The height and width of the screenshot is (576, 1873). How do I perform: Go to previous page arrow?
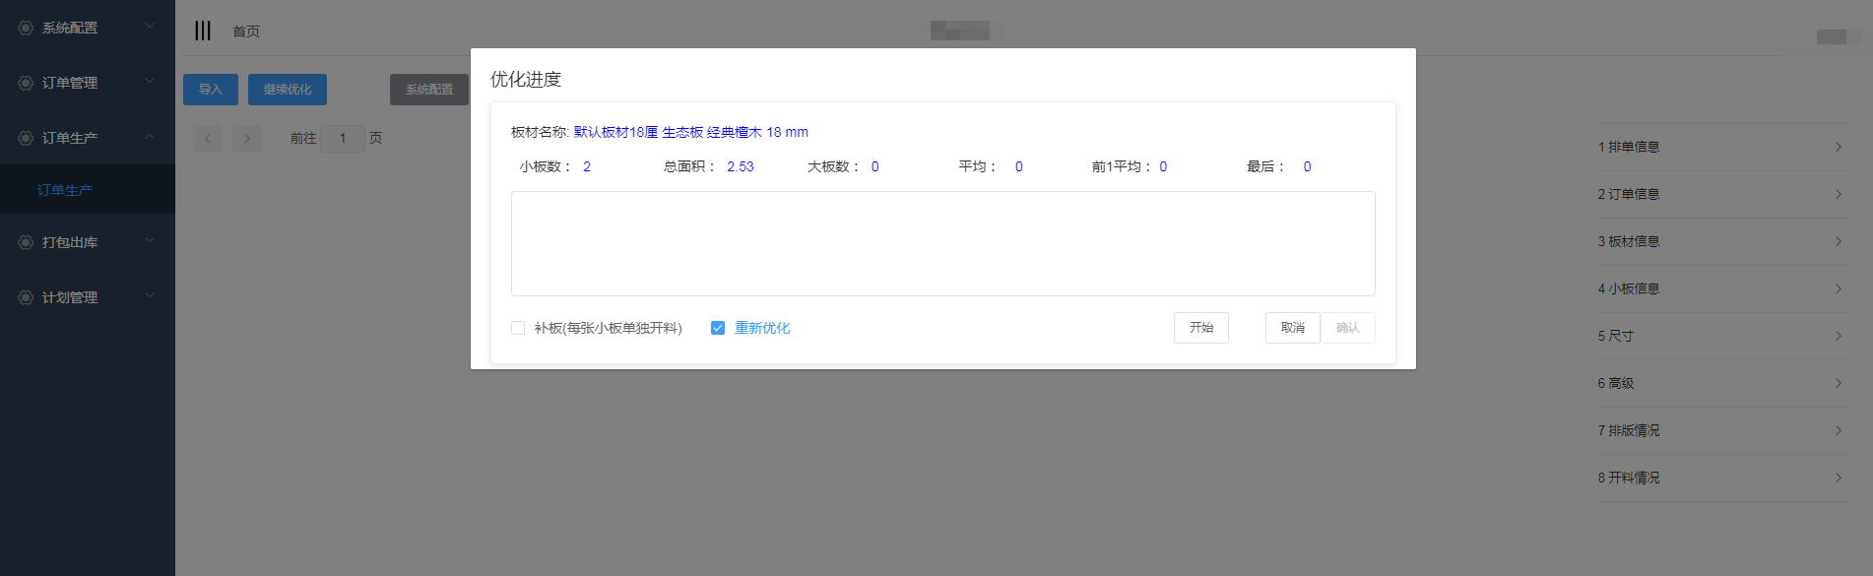click(208, 139)
